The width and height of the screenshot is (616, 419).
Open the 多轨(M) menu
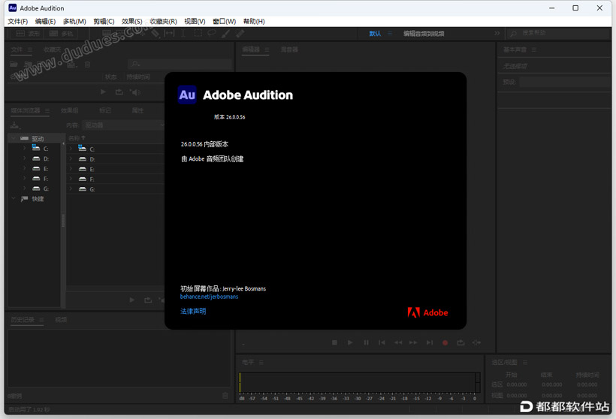click(74, 21)
